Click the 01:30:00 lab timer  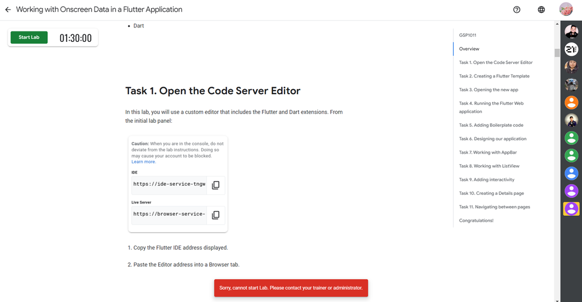(x=75, y=38)
